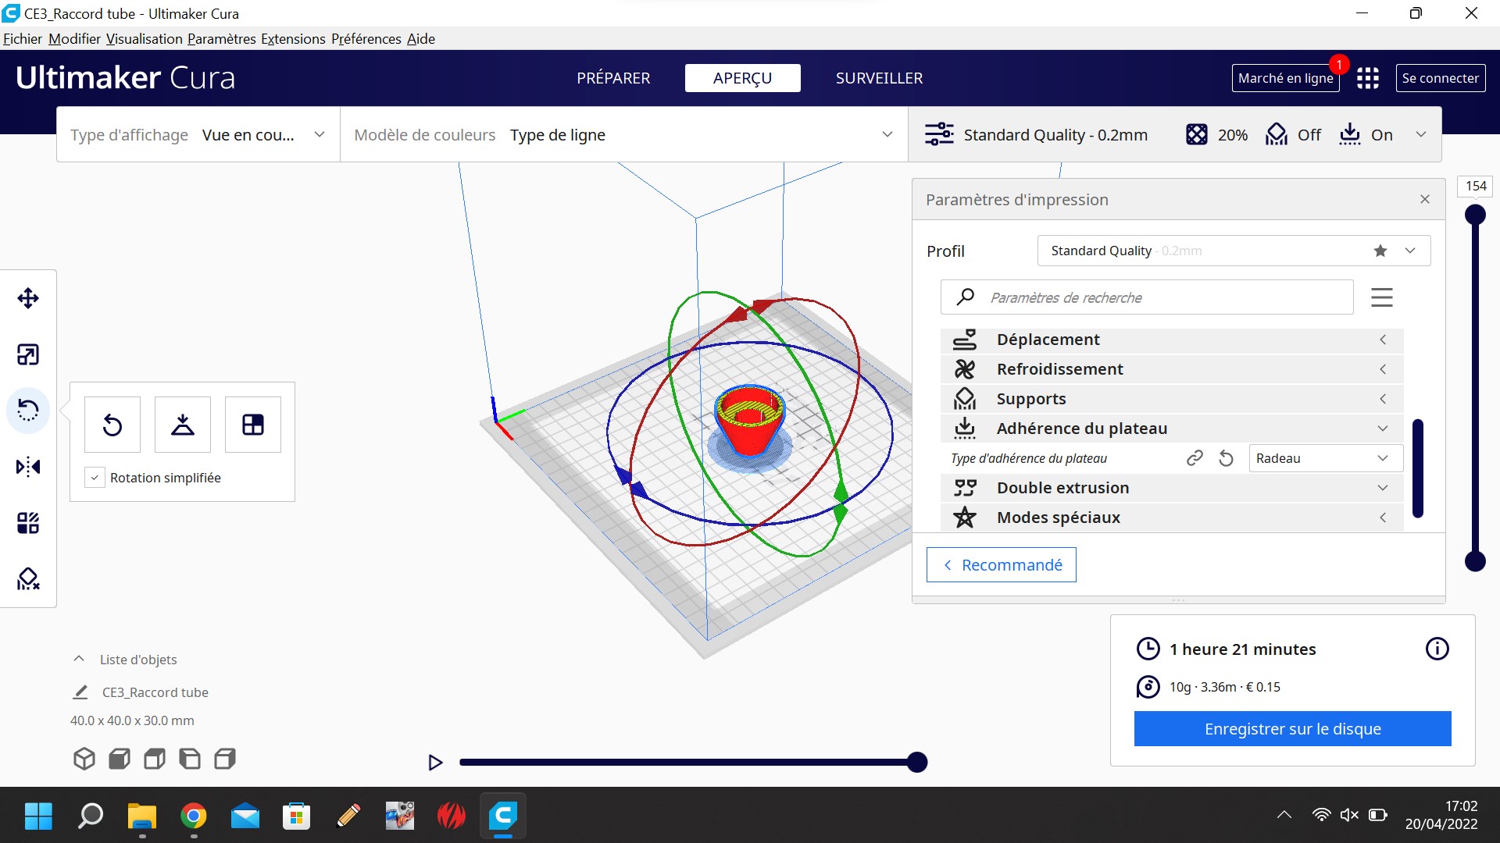Click the simulation playback slider handle
The height and width of the screenshot is (843, 1500).
(x=917, y=762)
